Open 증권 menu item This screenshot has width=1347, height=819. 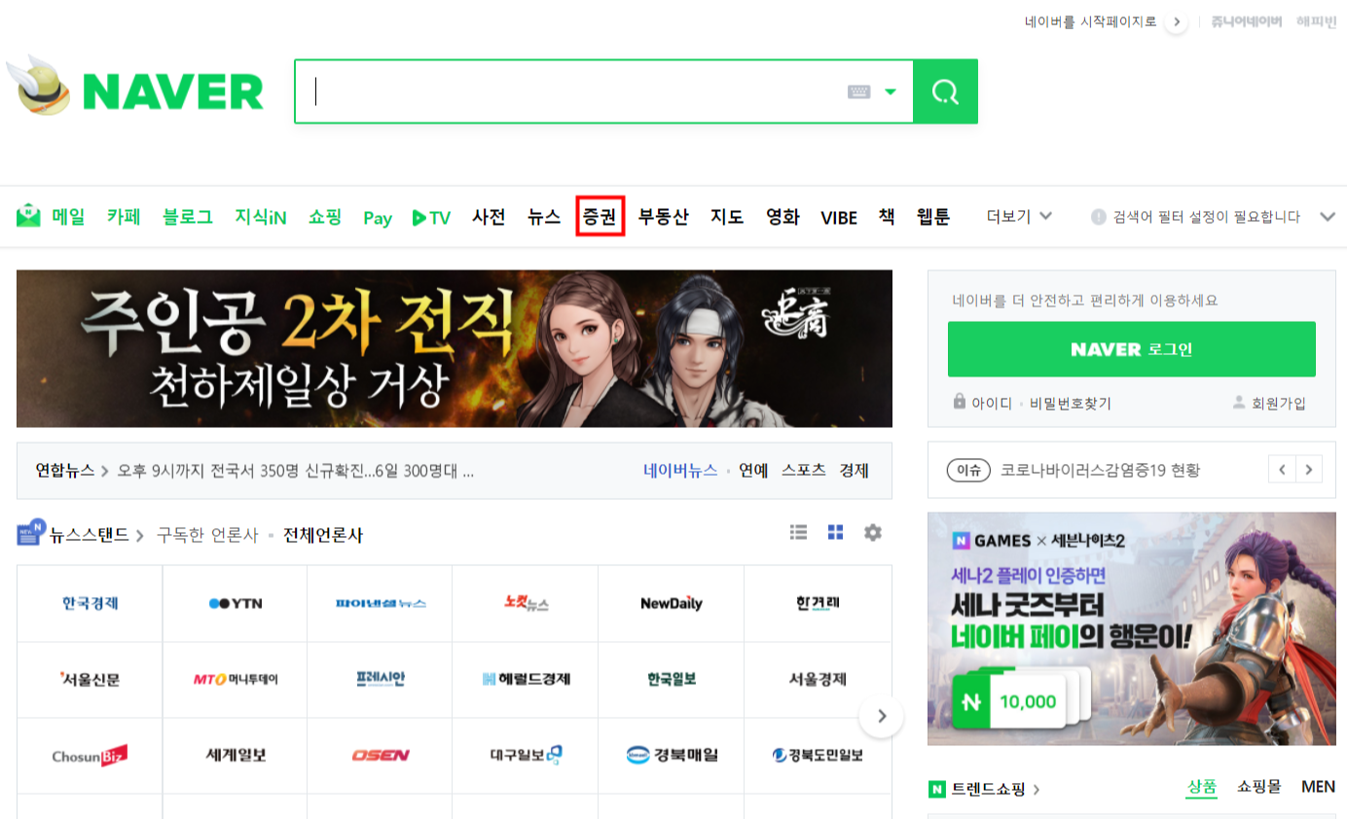600,217
